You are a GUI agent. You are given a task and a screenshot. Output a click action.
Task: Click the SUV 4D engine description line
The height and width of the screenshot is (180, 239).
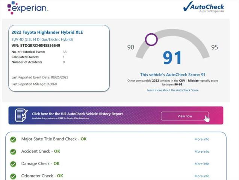(42, 39)
